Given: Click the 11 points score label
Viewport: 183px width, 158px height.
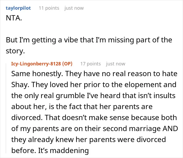Looking at the screenshot, I should point(49,8).
